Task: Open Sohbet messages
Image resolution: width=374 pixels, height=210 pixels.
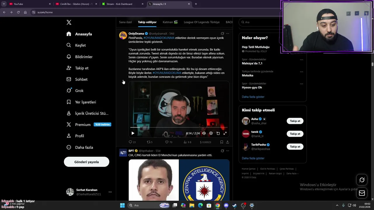Action: coord(77,79)
